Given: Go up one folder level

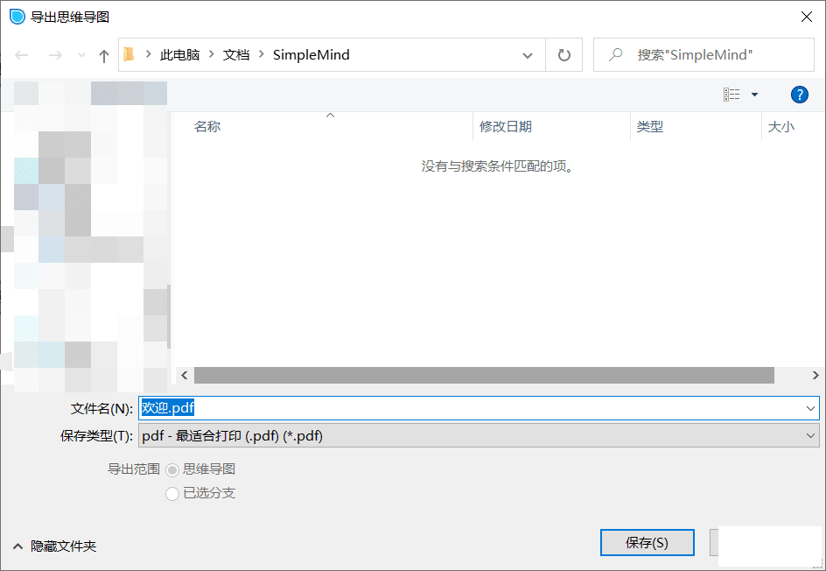Looking at the screenshot, I should click(104, 55).
